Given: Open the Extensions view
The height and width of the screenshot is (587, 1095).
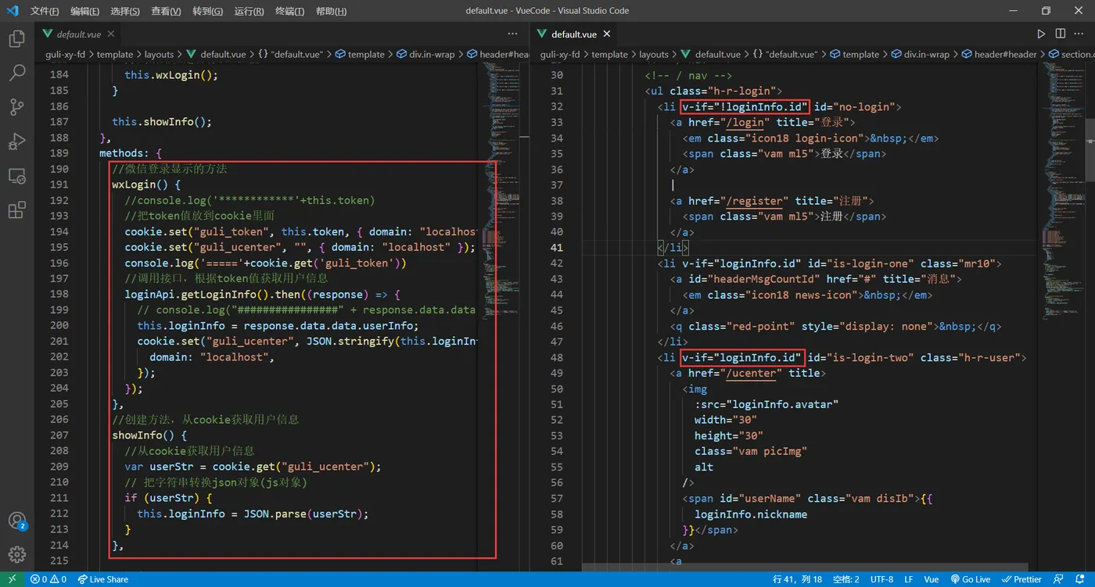Looking at the screenshot, I should [x=16, y=210].
